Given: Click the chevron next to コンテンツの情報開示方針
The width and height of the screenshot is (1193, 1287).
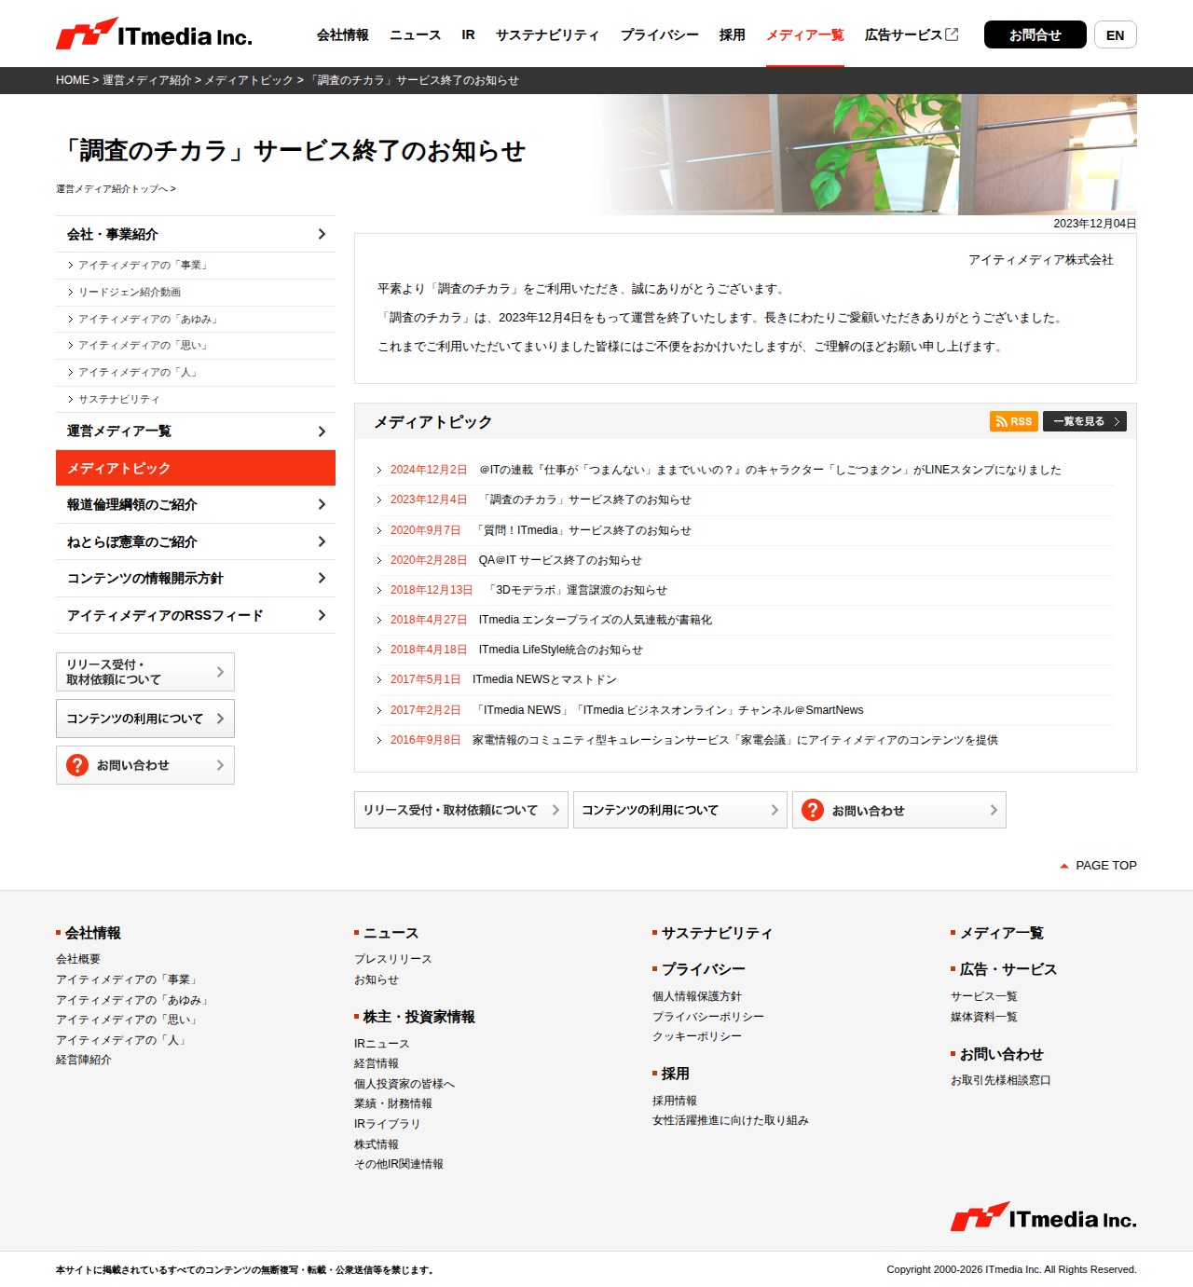Looking at the screenshot, I should pos(322,578).
